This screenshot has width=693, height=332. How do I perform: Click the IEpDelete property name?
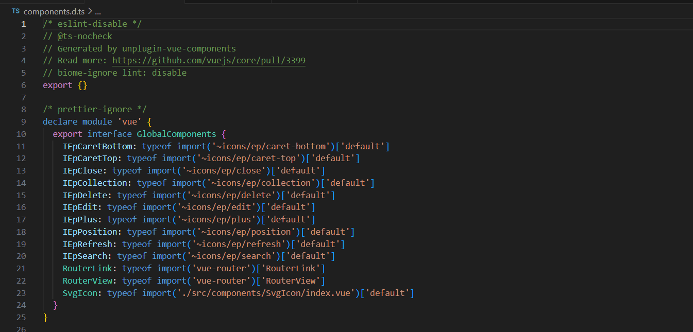point(85,195)
